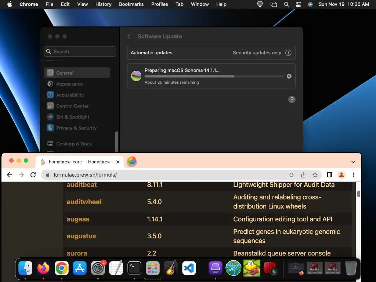Open the auditbeat formula link

(x=82, y=185)
